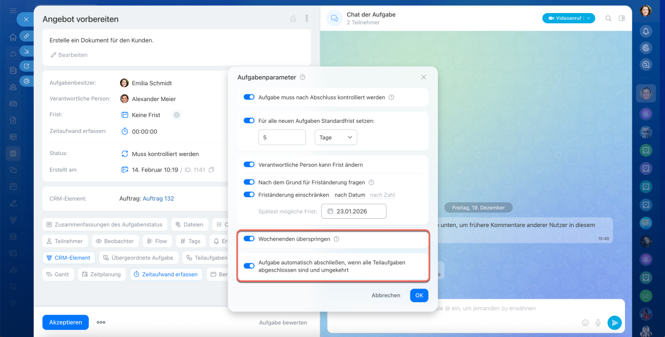Click the CRM-Element chip
Image resolution: width=665 pixels, height=337 pixels.
pos(68,258)
